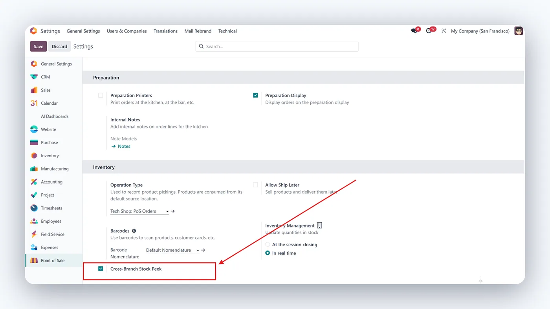Open AI Dashboards in the sidebar
Image resolution: width=550 pixels, height=309 pixels.
(x=55, y=116)
